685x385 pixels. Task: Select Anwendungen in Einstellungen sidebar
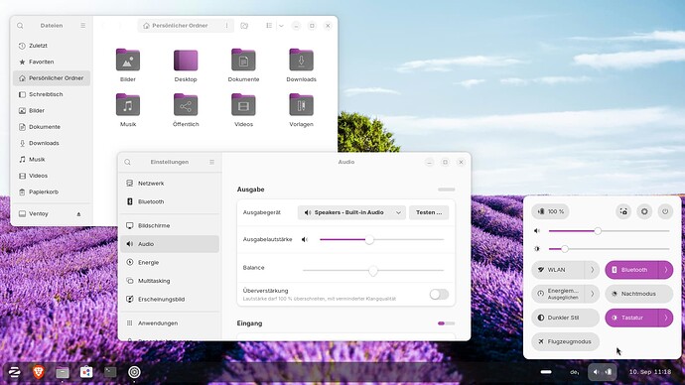pyautogui.click(x=170, y=323)
